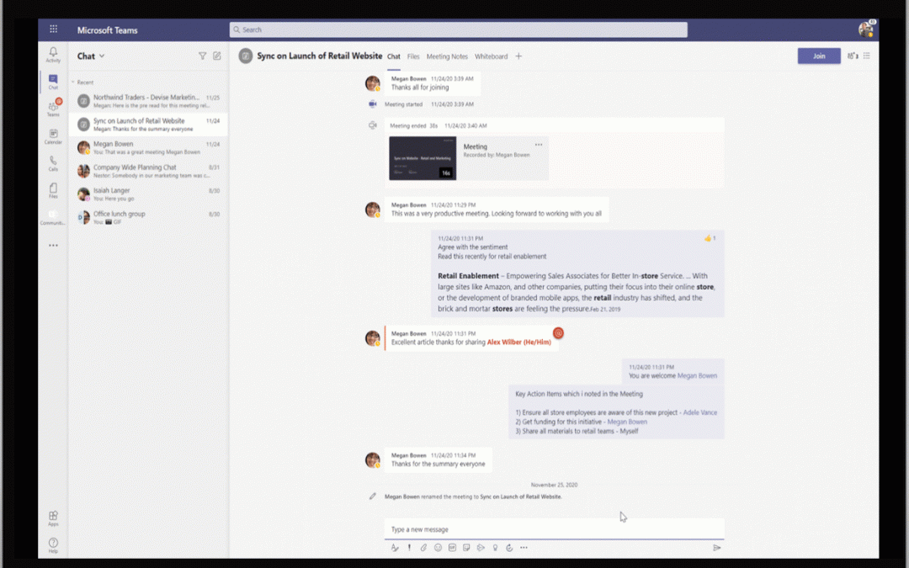The image size is (909, 568).
Task: Open Apps store in the left rail
Action: [53, 518]
